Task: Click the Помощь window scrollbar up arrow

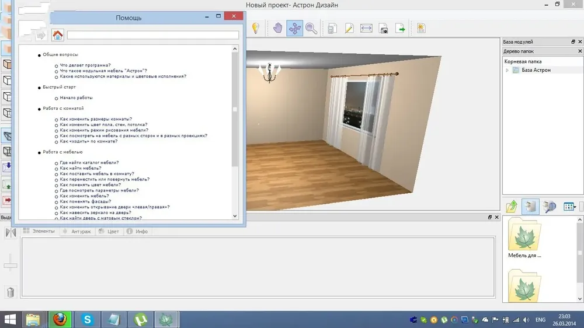Action: pyautogui.click(x=235, y=49)
